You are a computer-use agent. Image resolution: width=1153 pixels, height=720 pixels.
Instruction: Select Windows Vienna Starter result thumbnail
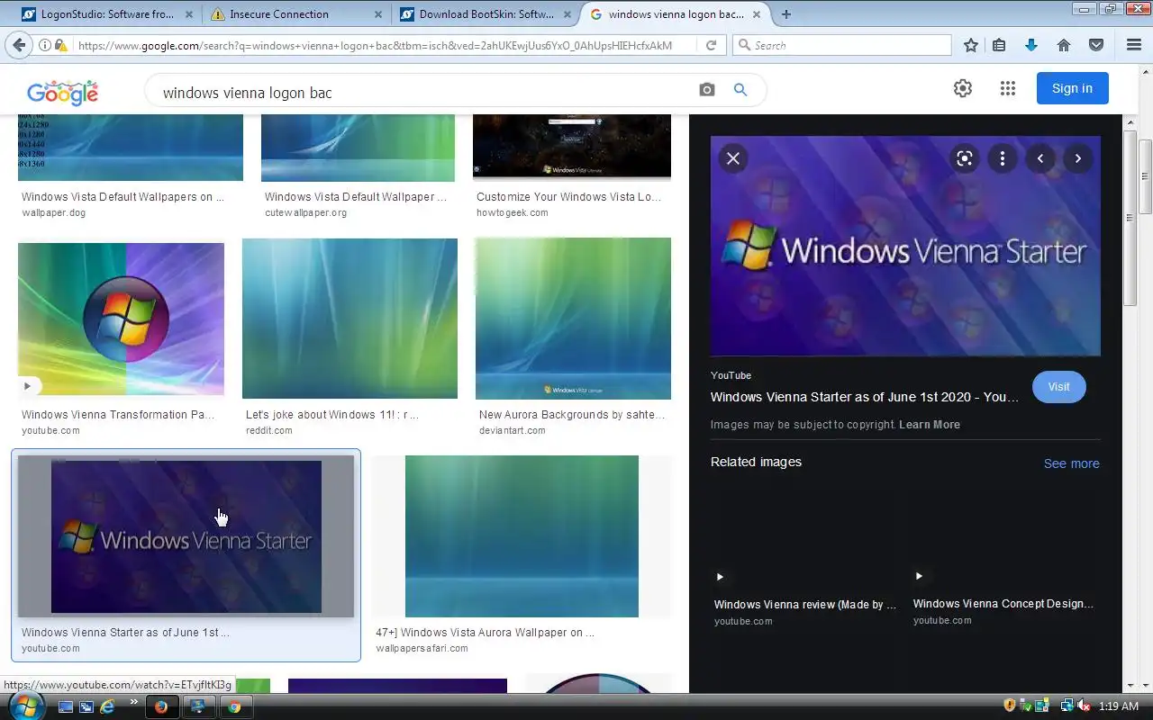point(186,536)
